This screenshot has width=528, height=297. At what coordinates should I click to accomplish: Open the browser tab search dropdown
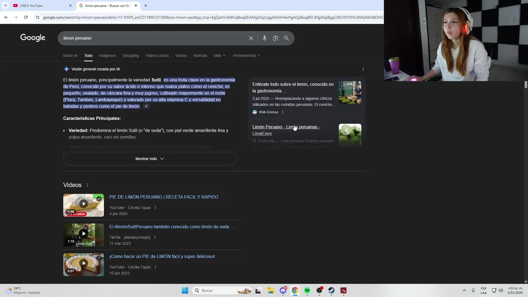(x=5, y=5)
